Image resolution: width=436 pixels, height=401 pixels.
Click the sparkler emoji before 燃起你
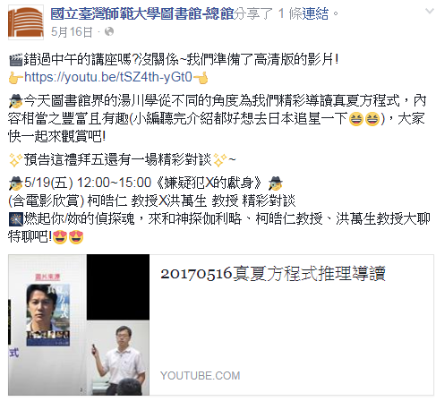pyautogui.click(x=16, y=219)
